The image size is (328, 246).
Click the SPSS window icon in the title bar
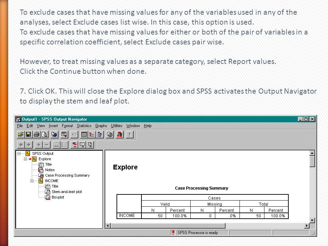[18, 119]
